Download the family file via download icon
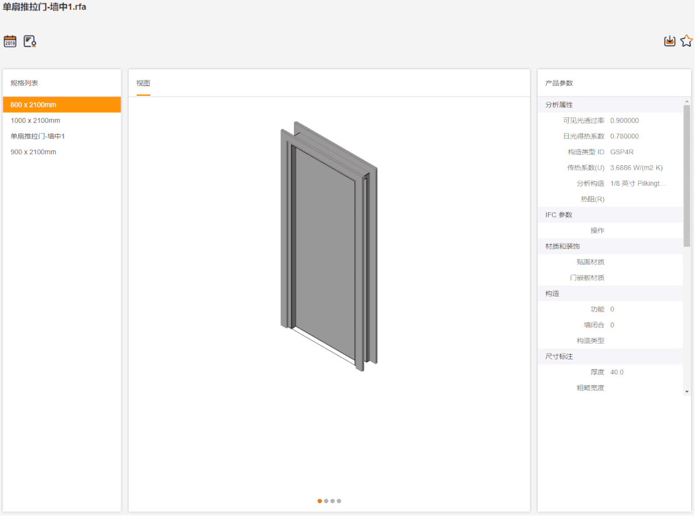 [670, 41]
